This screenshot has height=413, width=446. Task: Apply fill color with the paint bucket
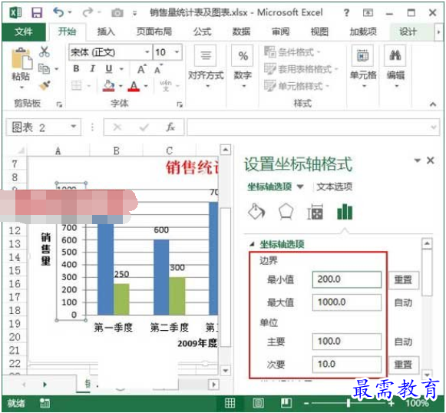(109, 85)
